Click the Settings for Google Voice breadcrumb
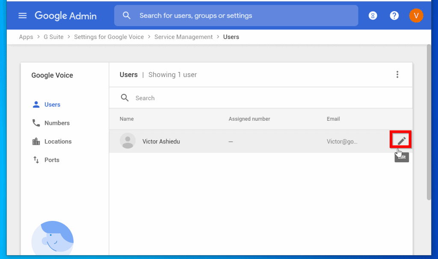Image resolution: width=438 pixels, height=259 pixels. (109, 37)
